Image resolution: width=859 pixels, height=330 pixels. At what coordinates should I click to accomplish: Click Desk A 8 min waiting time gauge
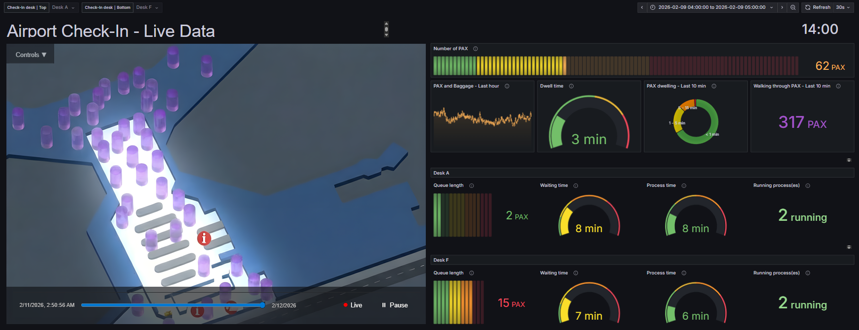point(589,216)
